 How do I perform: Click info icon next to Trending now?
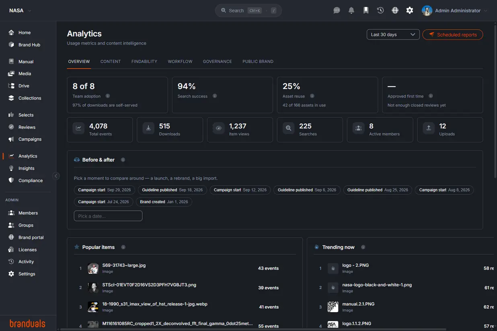pyautogui.click(x=363, y=247)
